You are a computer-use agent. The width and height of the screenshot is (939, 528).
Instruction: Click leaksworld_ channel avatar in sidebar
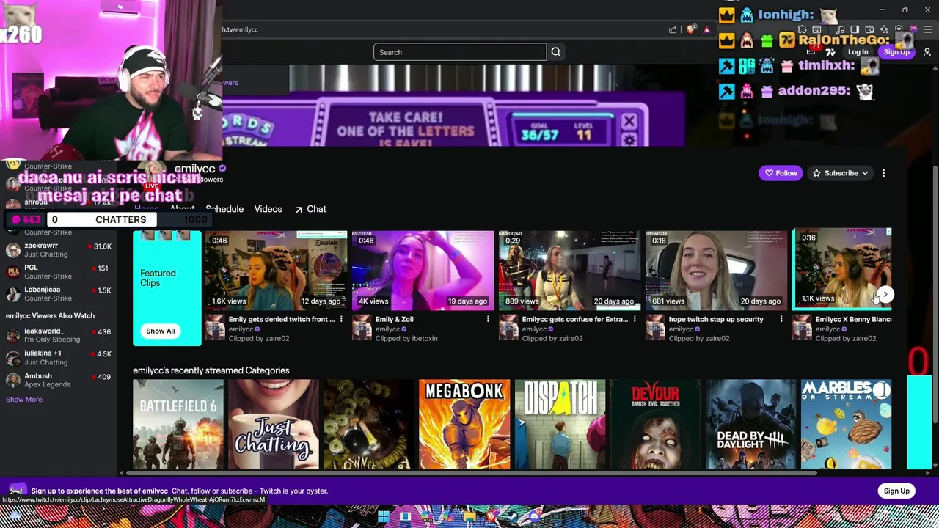12,335
